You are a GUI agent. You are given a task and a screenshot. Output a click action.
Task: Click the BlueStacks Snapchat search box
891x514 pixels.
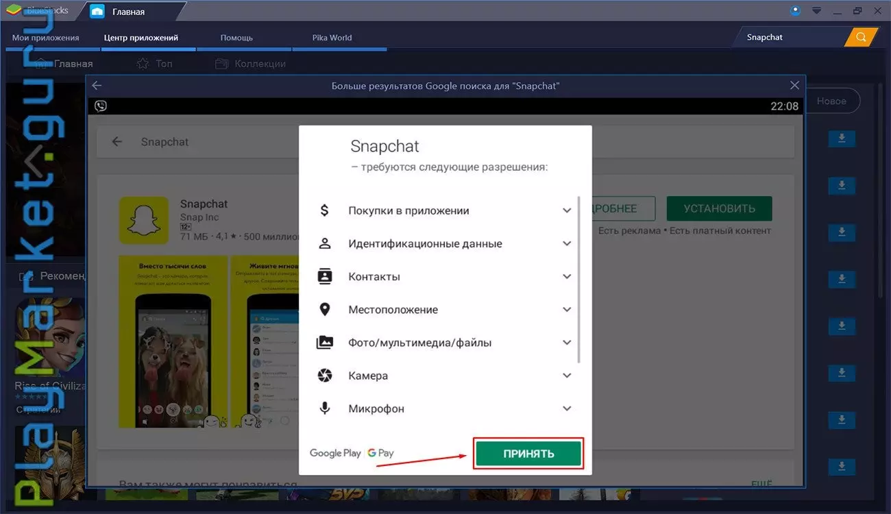792,37
